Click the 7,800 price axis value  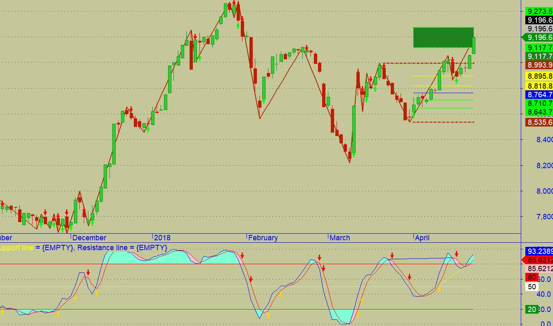click(x=544, y=217)
